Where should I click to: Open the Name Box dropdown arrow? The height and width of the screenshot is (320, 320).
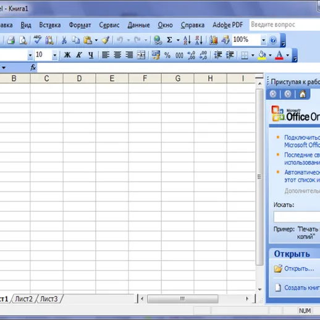coord(4,67)
